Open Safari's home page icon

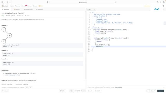[158, 2]
